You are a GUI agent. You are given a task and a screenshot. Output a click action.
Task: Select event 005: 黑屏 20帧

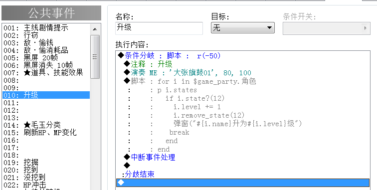(x=46, y=58)
